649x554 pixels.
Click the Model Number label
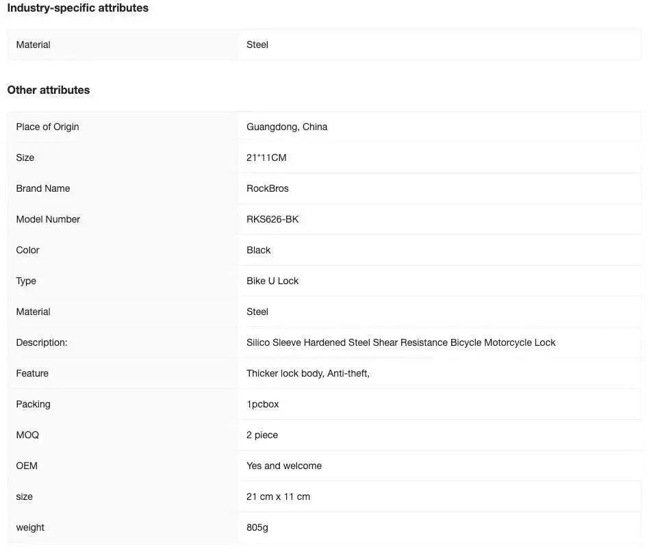coord(48,219)
